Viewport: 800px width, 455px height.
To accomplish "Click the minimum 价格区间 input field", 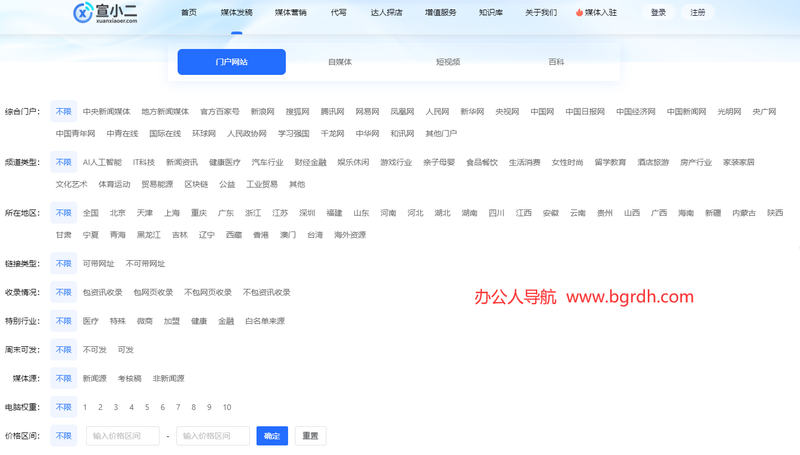I will (123, 436).
